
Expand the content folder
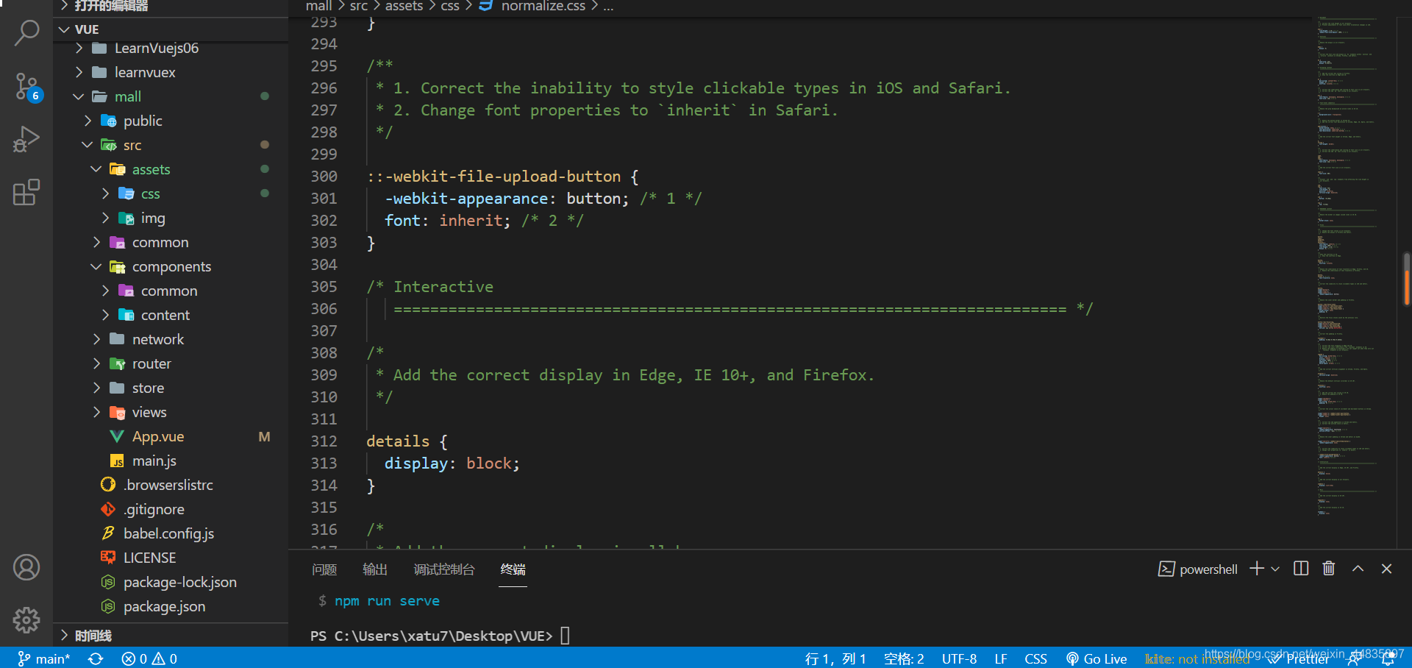(x=171, y=315)
